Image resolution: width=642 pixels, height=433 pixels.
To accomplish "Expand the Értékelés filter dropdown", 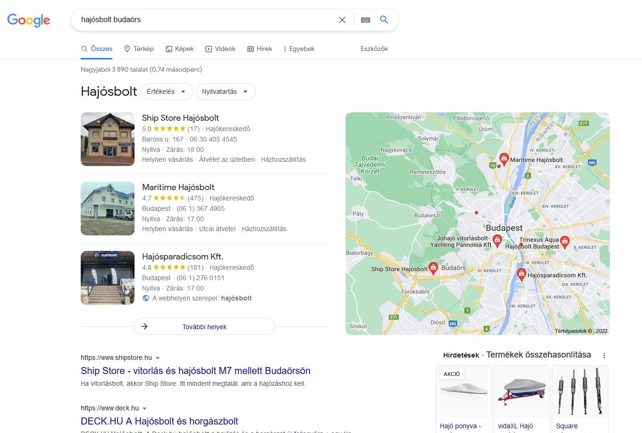I will [167, 92].
